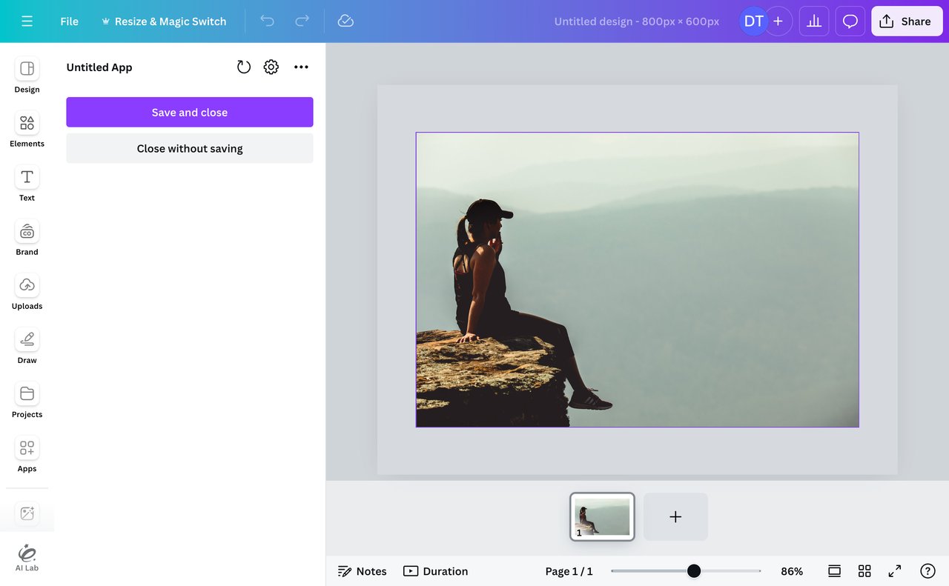Open the hamburger main menu
This screenshot has width=949, height=586.
point(27,21)
